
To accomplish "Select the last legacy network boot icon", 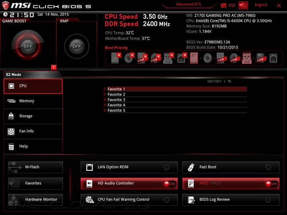I will (x=273, y=58).
